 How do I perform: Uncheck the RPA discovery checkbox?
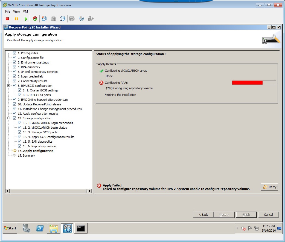(x=14, y=67)
